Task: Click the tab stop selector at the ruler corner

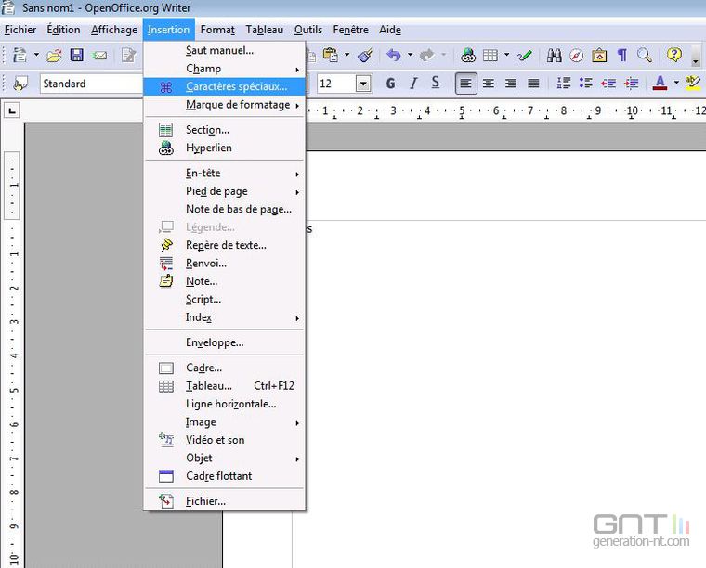Action: coord(12,110)
